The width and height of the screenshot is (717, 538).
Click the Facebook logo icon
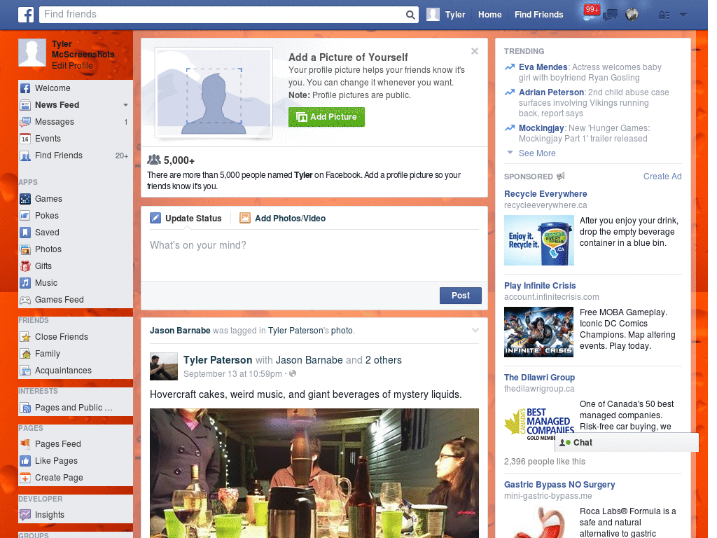(26, 15)
